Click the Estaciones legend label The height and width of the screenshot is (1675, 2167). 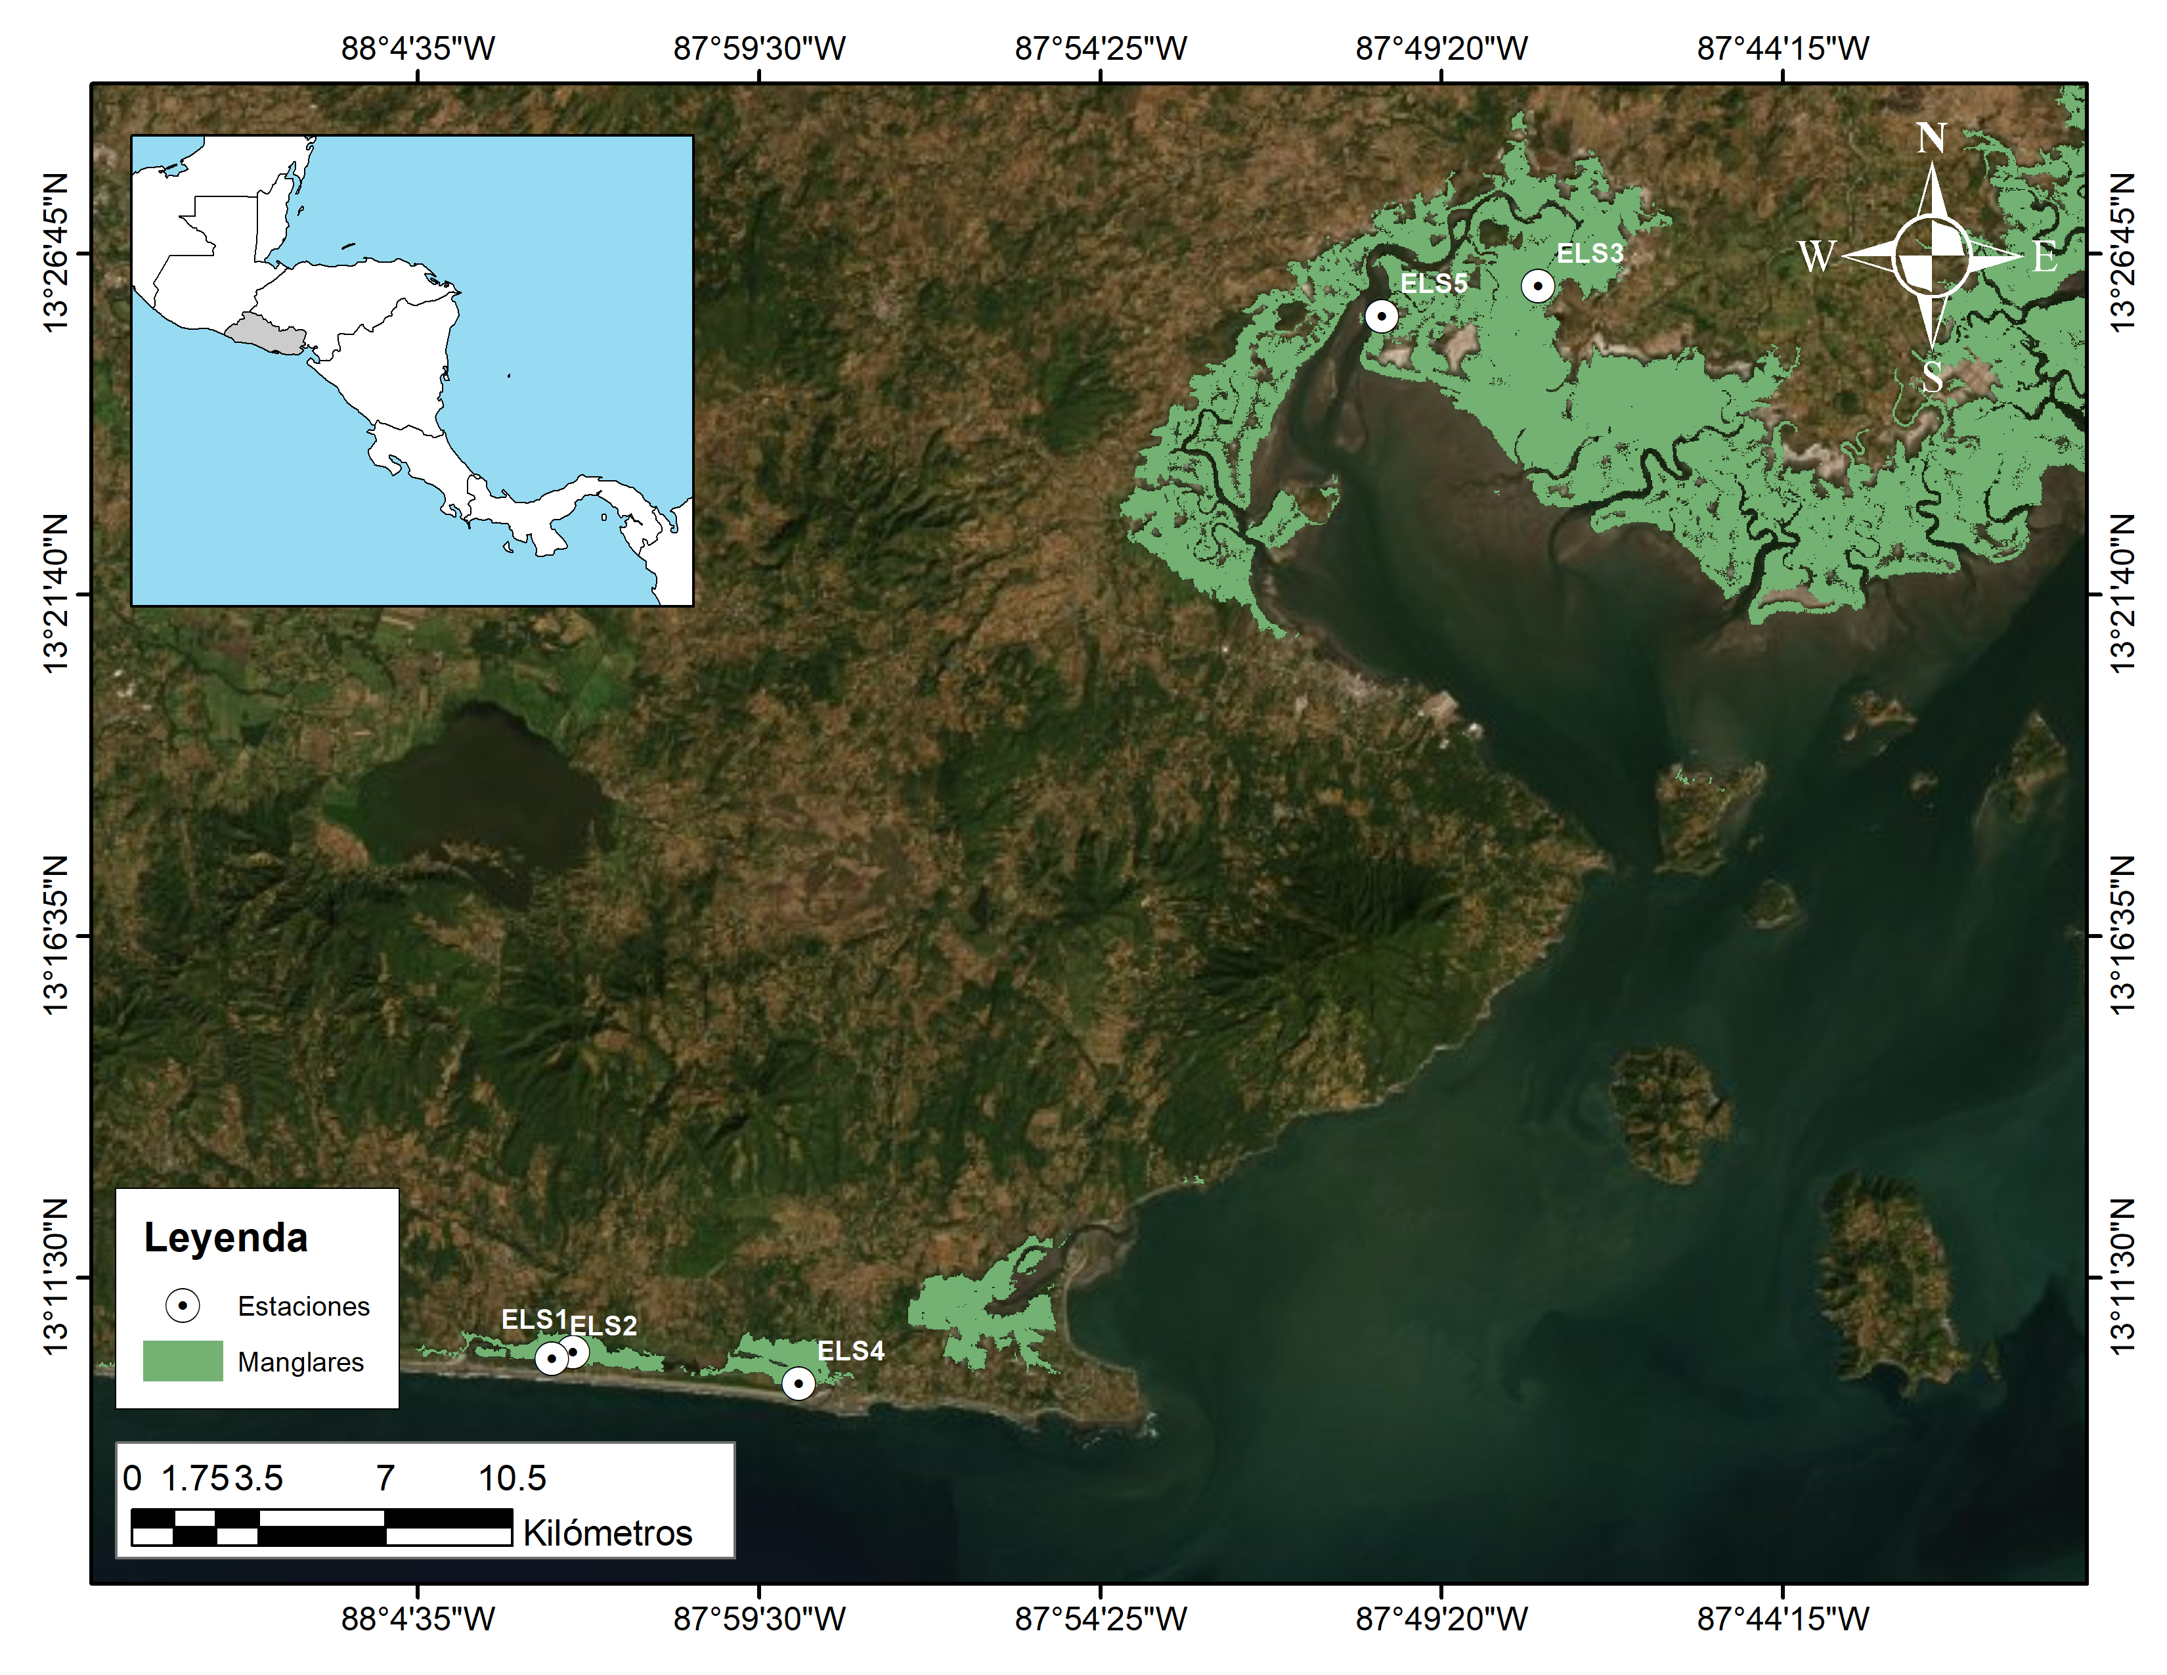click(303, 1306)
